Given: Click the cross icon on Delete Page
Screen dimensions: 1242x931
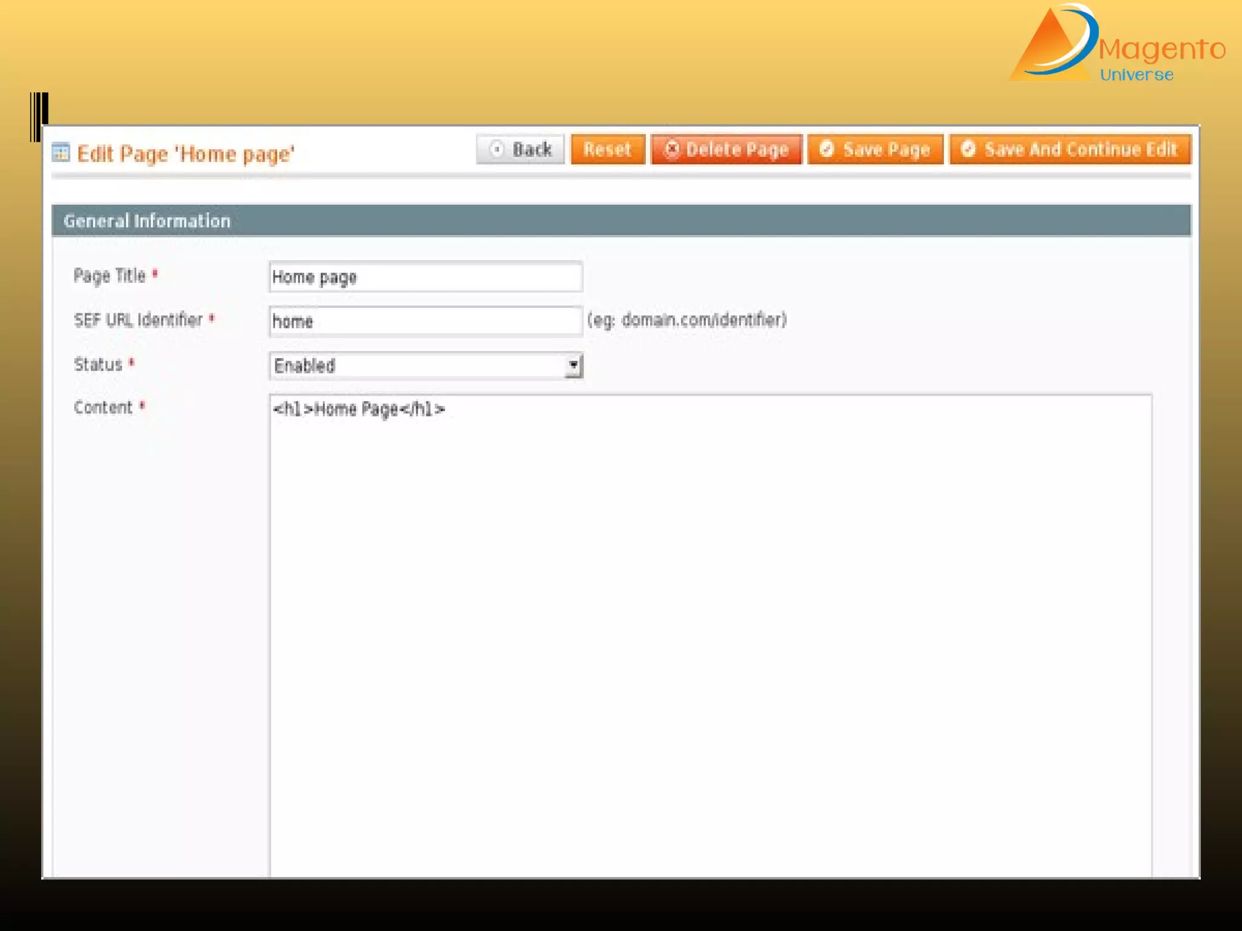Looking at the screenshot, I should point(671,149).
